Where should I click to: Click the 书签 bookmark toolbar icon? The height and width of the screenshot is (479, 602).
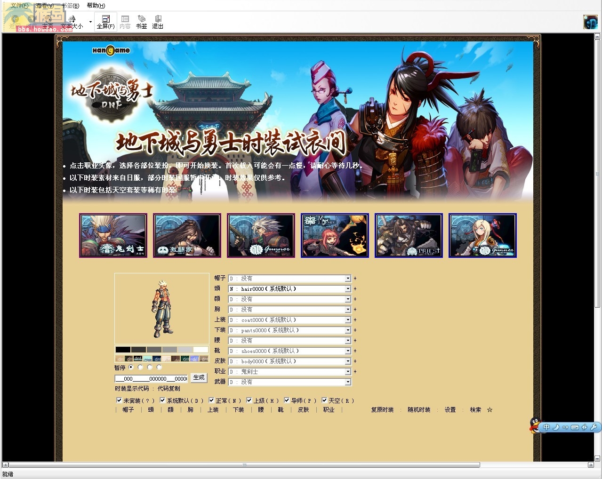click(x=142, y=22)
